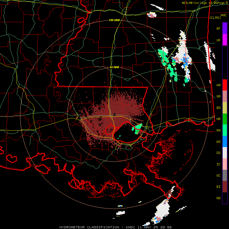Click the WS wet snow blue swatch
229x229 pixels.
[x=225, y=141]
